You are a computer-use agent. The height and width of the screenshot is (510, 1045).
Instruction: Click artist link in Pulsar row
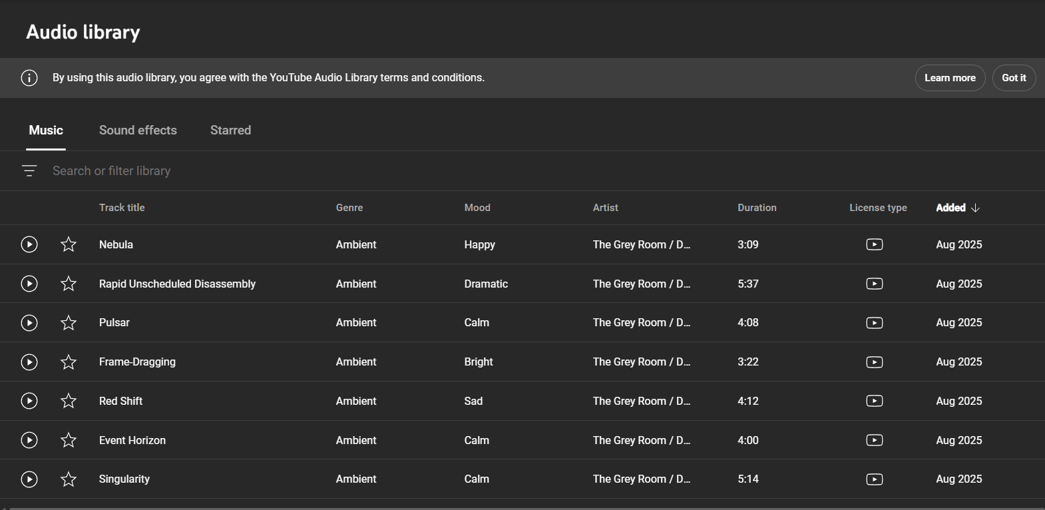click(642, 323)
